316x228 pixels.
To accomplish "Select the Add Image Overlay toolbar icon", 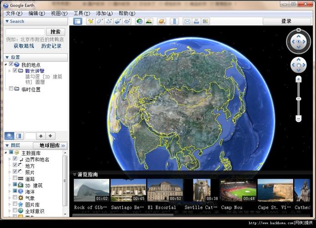I will tap(118, 21).
